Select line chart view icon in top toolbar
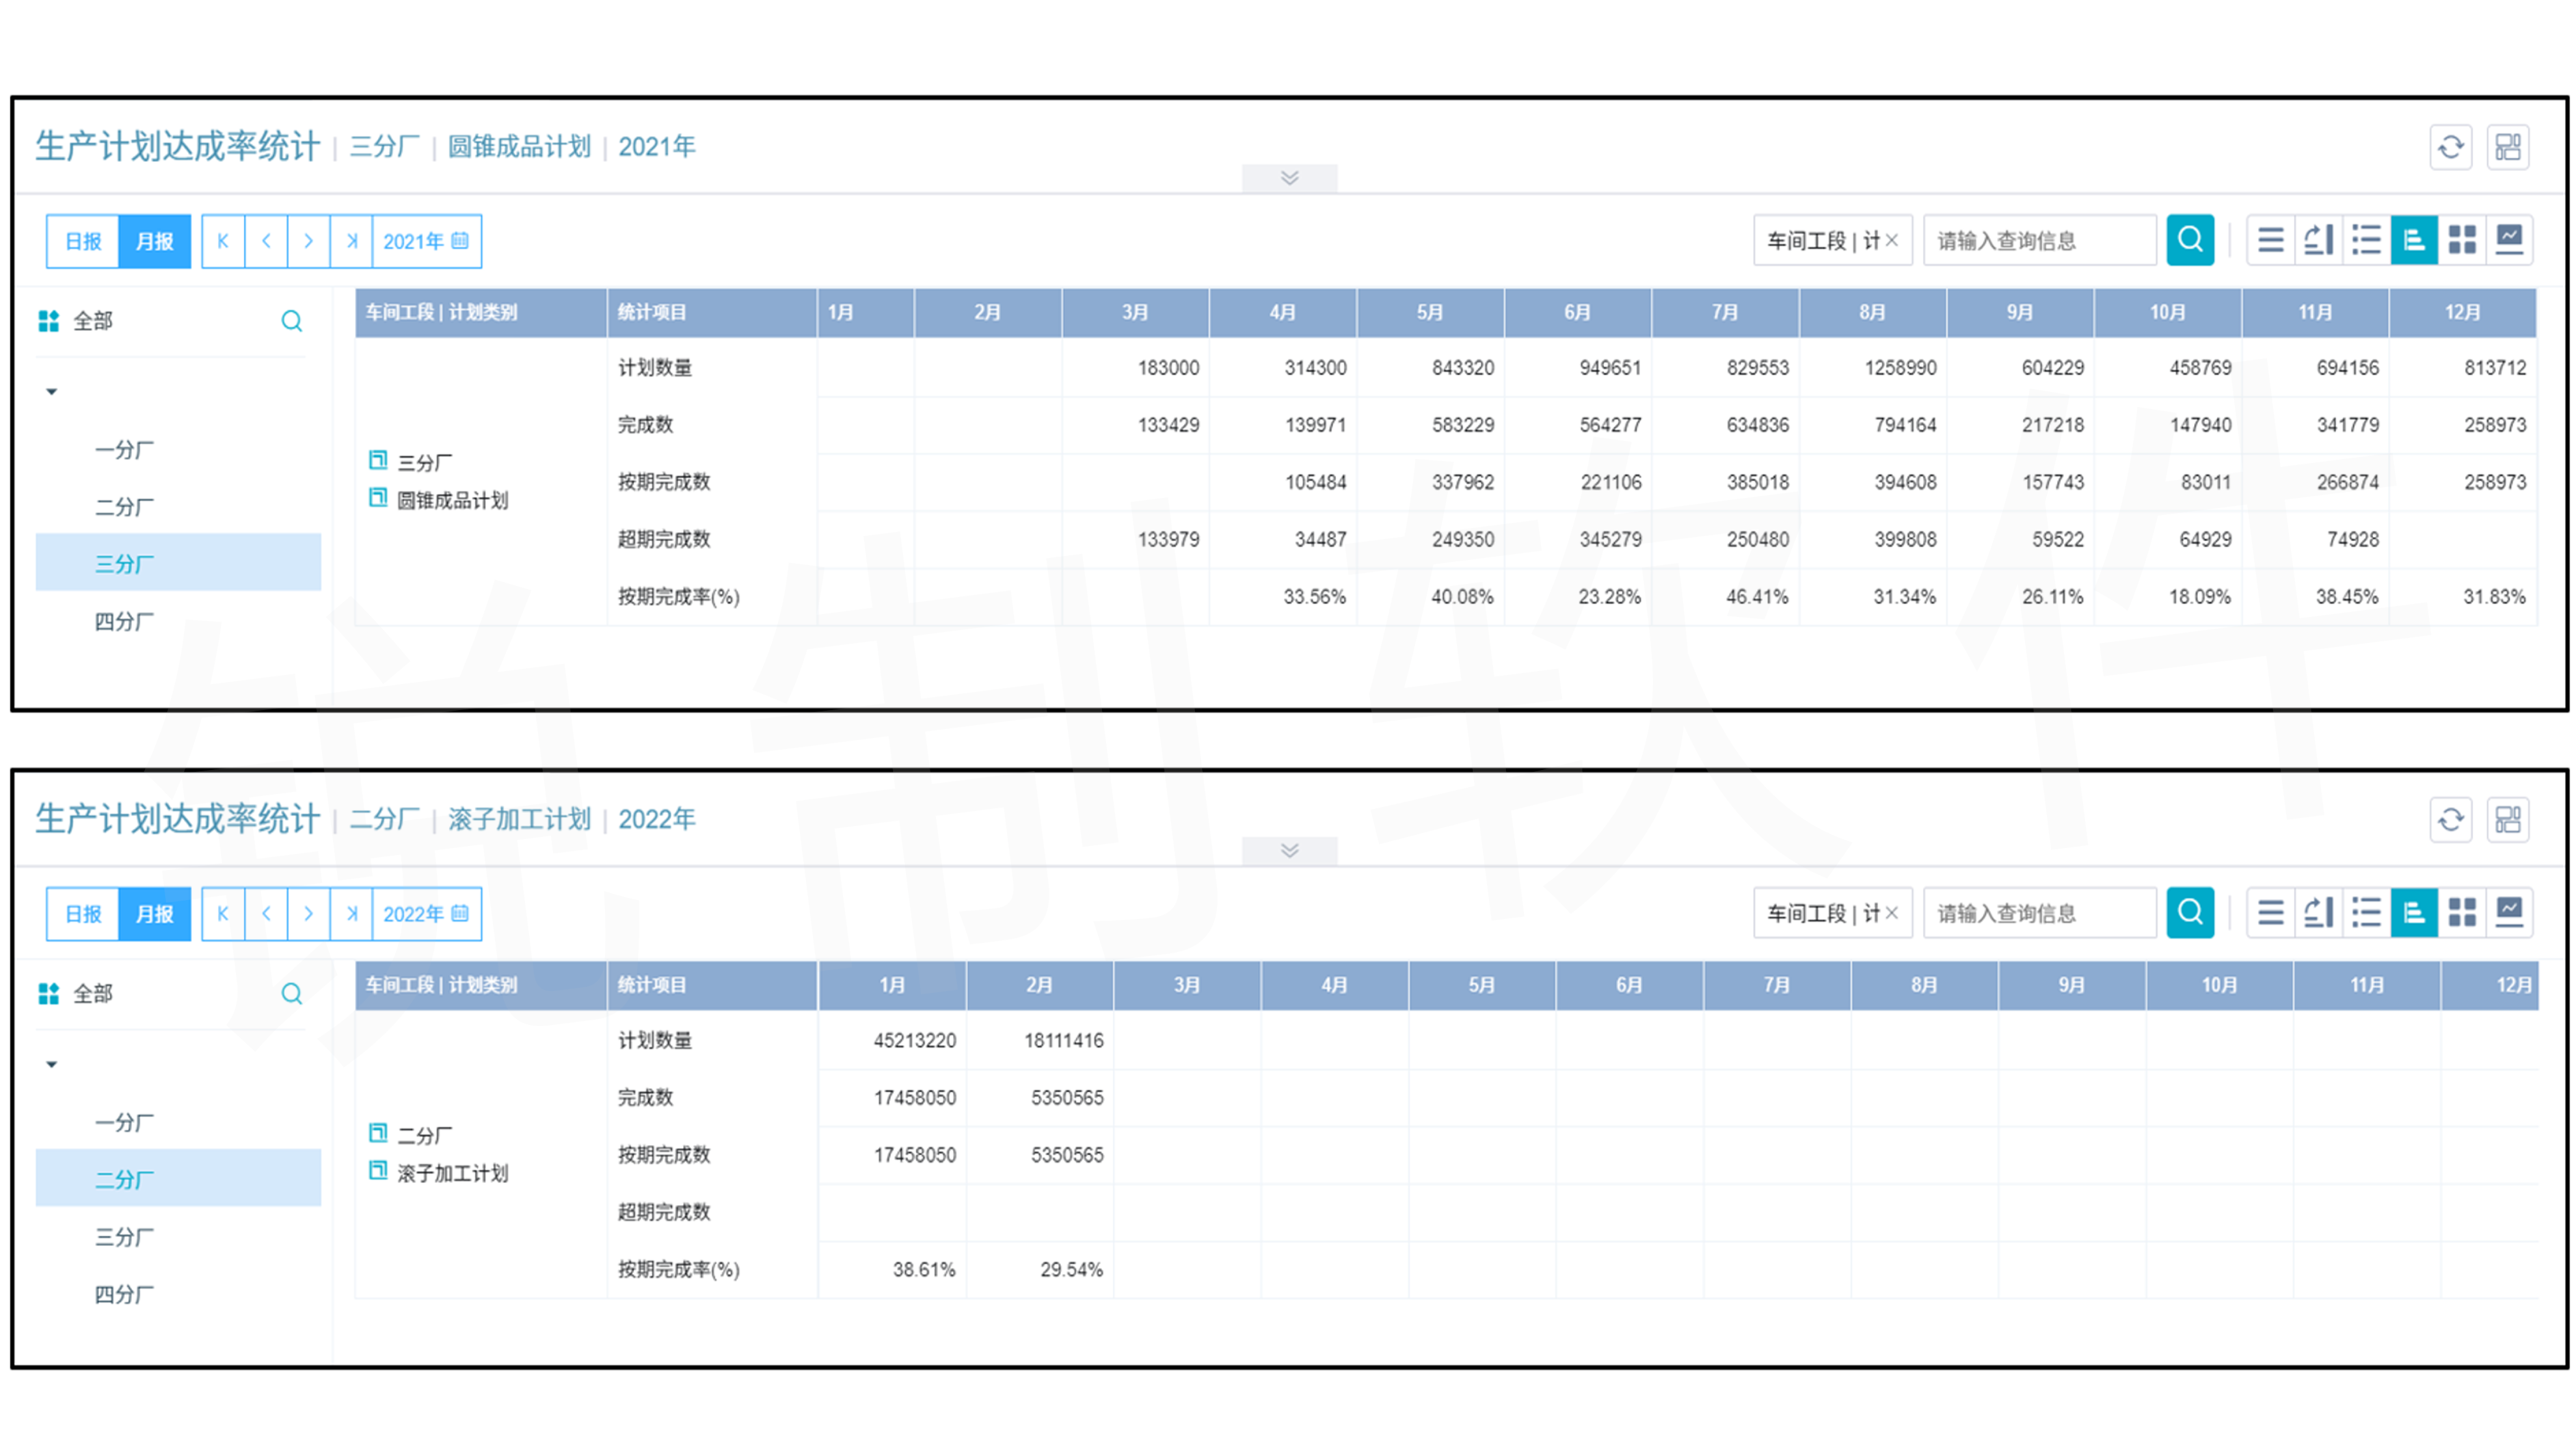The height and width of the screenshot is (1443, 2576). (x=2509, y=240)
